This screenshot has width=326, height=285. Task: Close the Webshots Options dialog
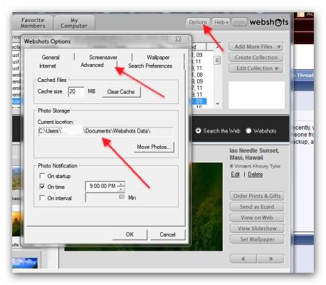coord(178,39)
